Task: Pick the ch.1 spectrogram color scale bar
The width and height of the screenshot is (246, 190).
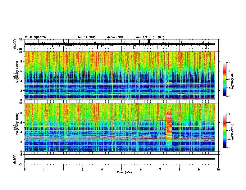Action: 225,79
